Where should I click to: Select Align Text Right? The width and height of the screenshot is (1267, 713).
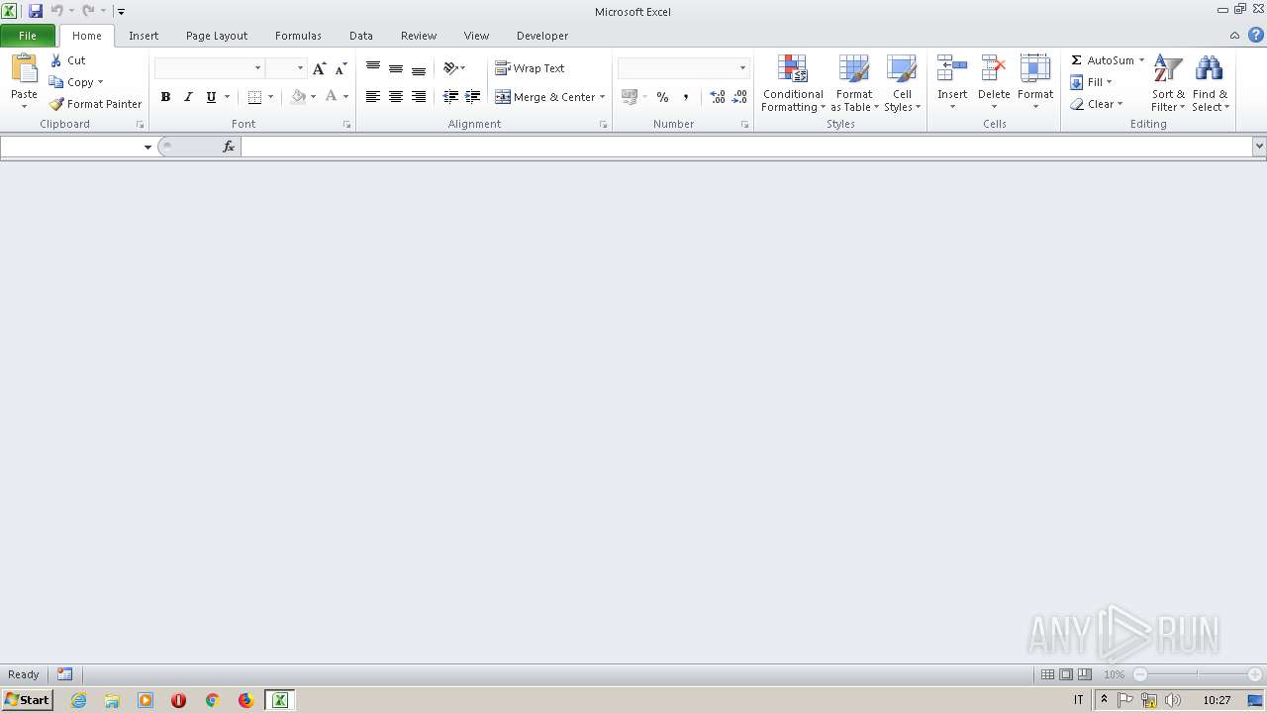coord(419,97)
